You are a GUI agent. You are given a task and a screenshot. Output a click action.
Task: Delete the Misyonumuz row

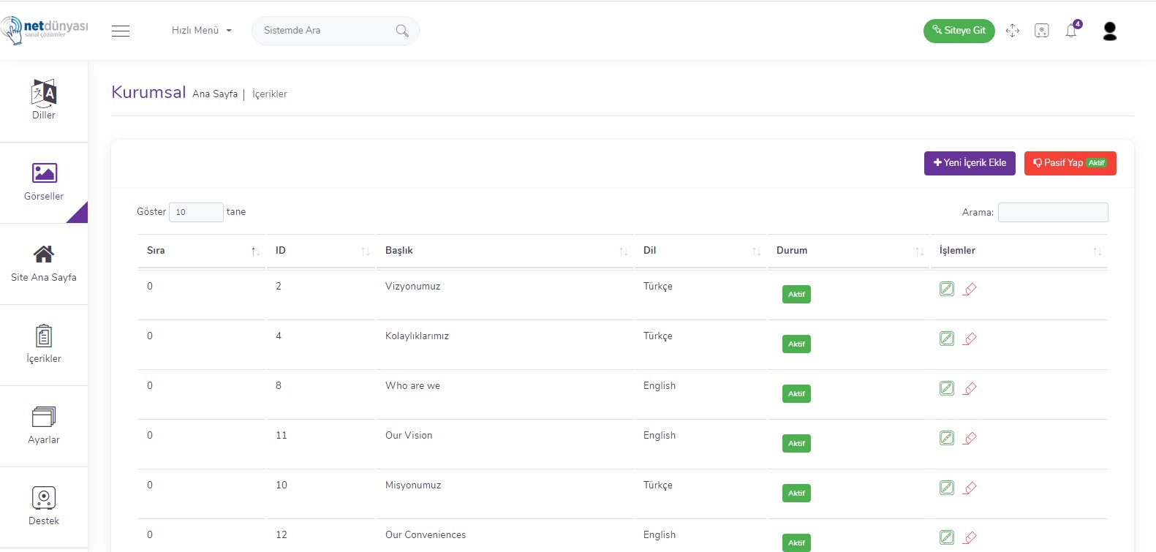coord(970,488)
